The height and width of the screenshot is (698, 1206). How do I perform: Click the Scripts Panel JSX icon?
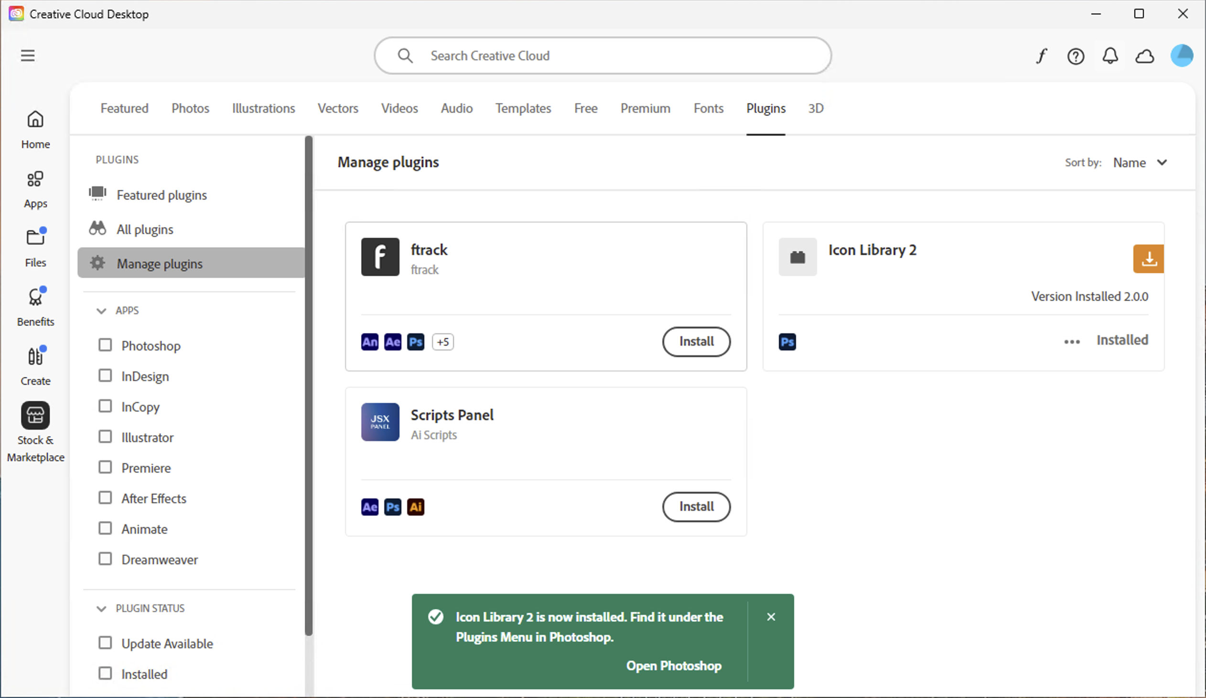[380, 422]
